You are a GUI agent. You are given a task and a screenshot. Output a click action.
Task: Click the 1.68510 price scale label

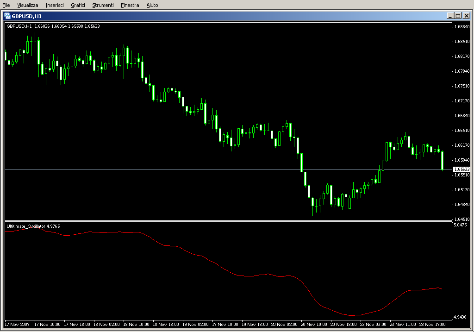pos(462,41)
